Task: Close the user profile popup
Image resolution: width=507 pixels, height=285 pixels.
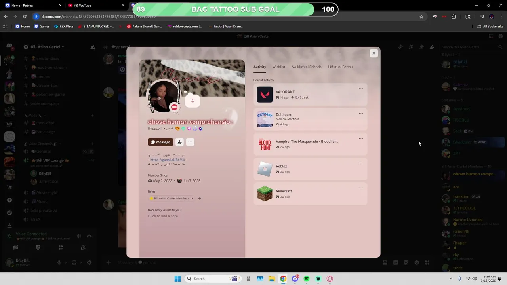Action: tap(374, 53)
